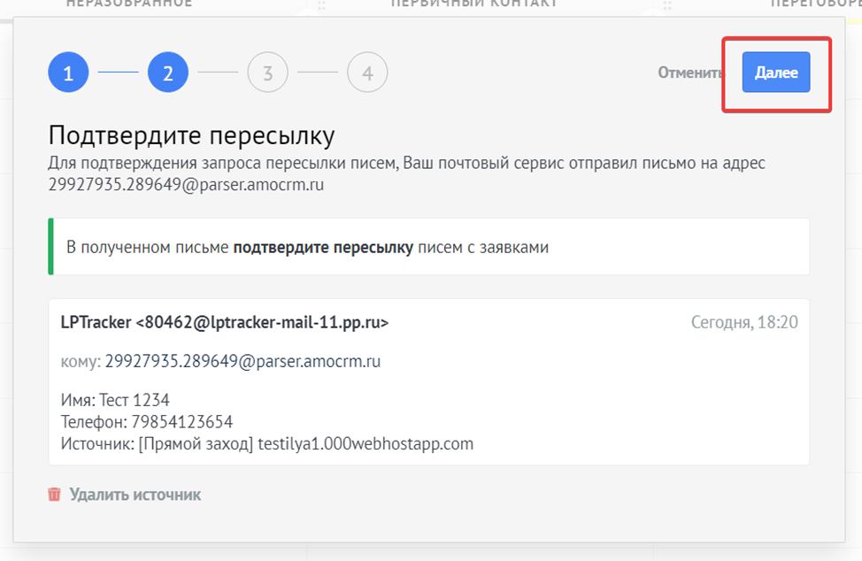Click sender LPTracker email header
Screen dimensions: 862x561
[224, 322]
